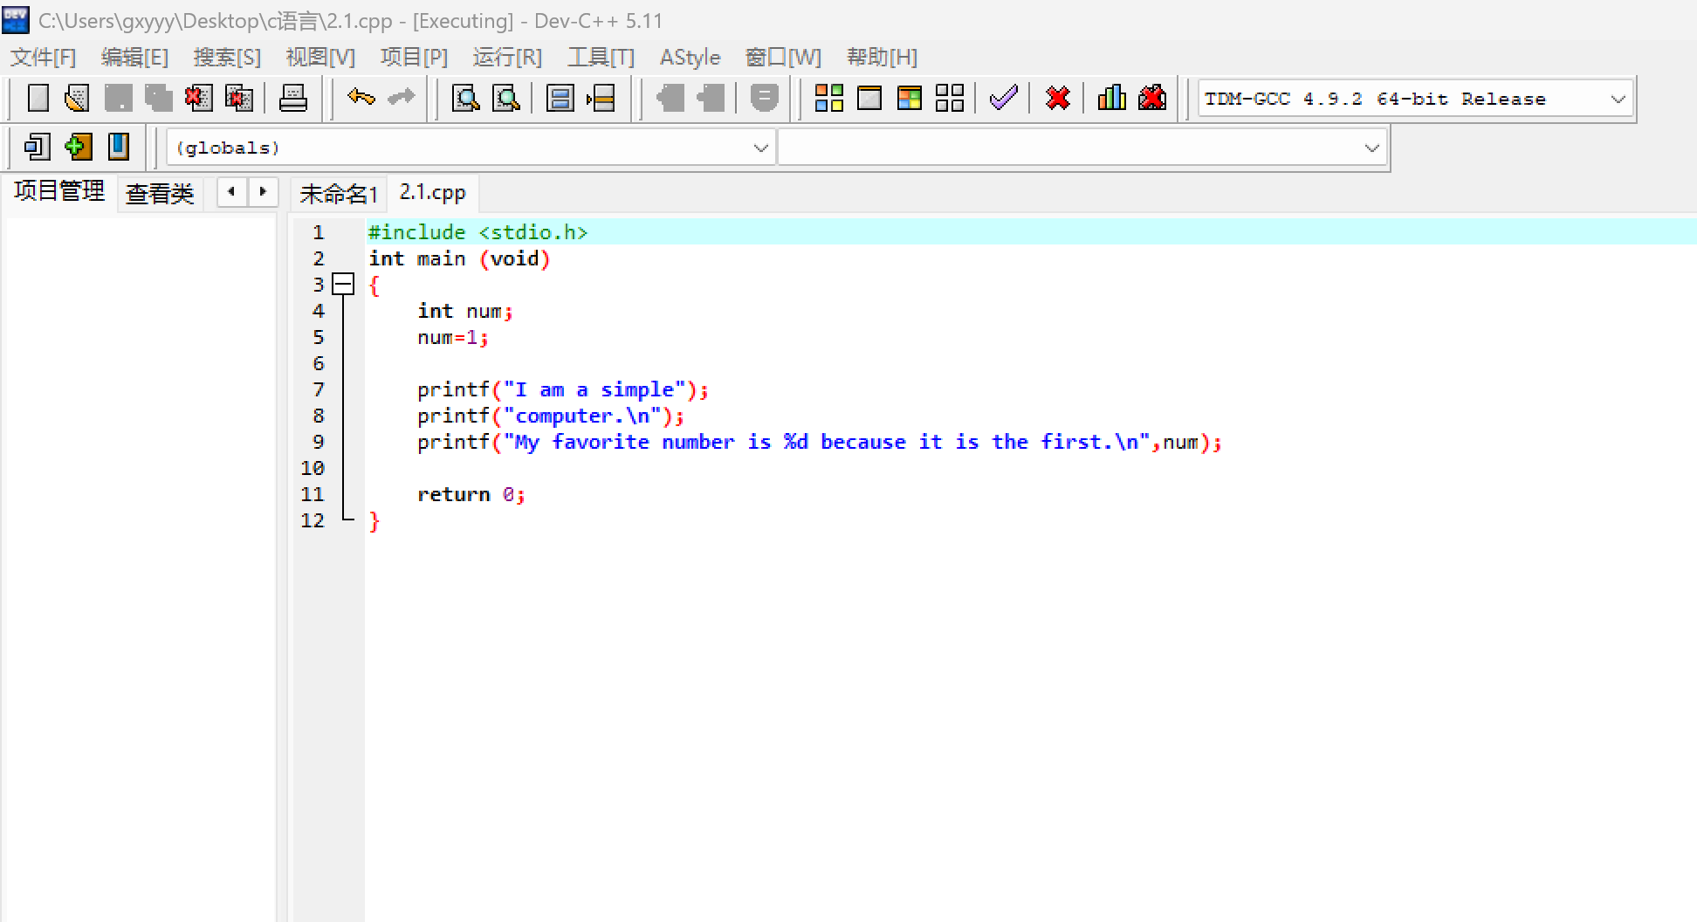The height and width of the screenshot is (922, 1697).
Task: Open the 运行[R] menu
Action: tap(507, 58)
